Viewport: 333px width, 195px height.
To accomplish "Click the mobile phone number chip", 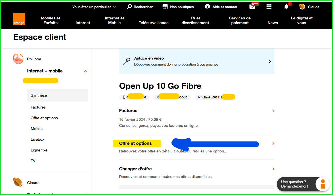I will (134, 97).
